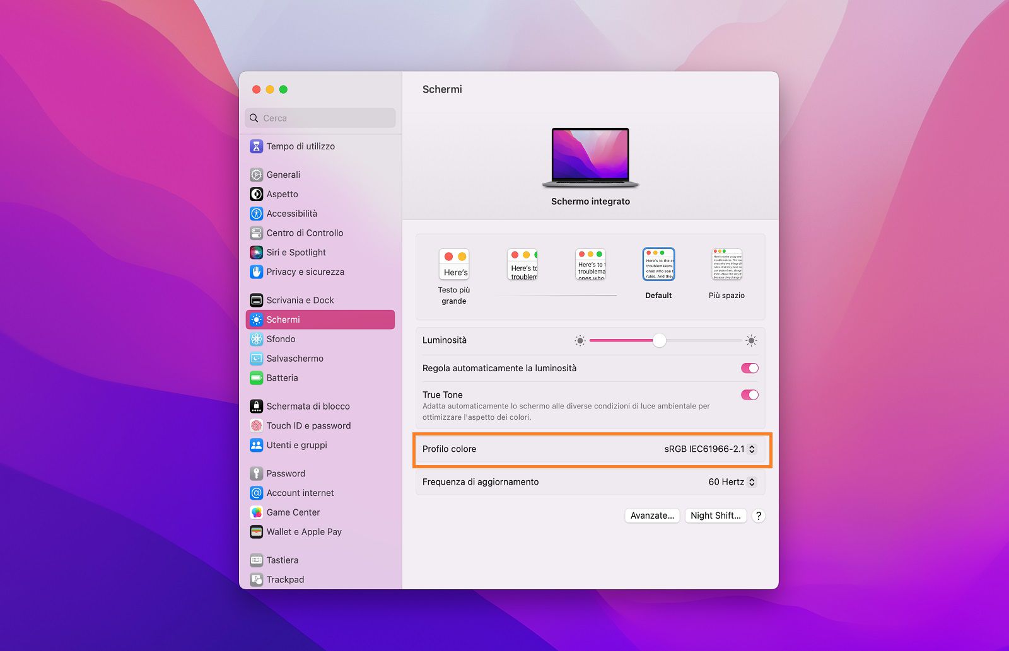1009x651 pixels.
Task: Click the Salvaschermo icon
Action: click(x=256, y=359)
